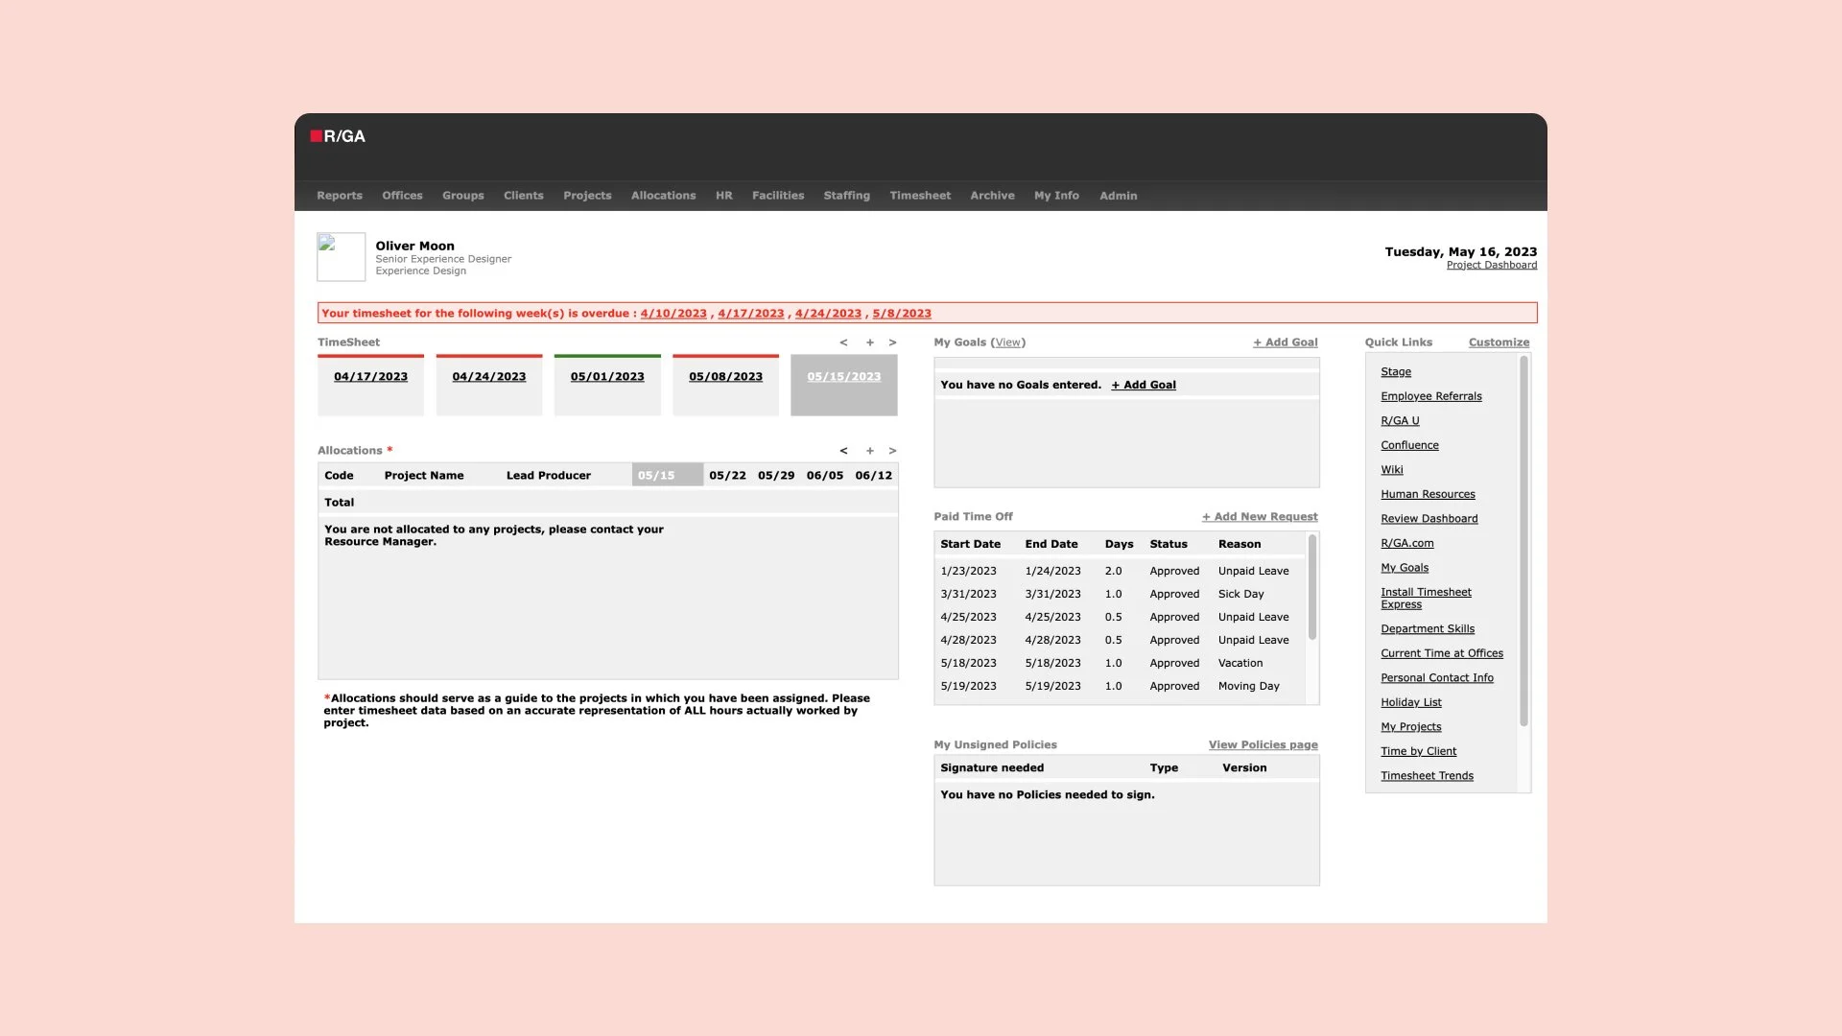The height and width of the screenshot is (1036, 1842).
Task: Select the 05/15/2023 timesheet week tab
Action: 843,377
